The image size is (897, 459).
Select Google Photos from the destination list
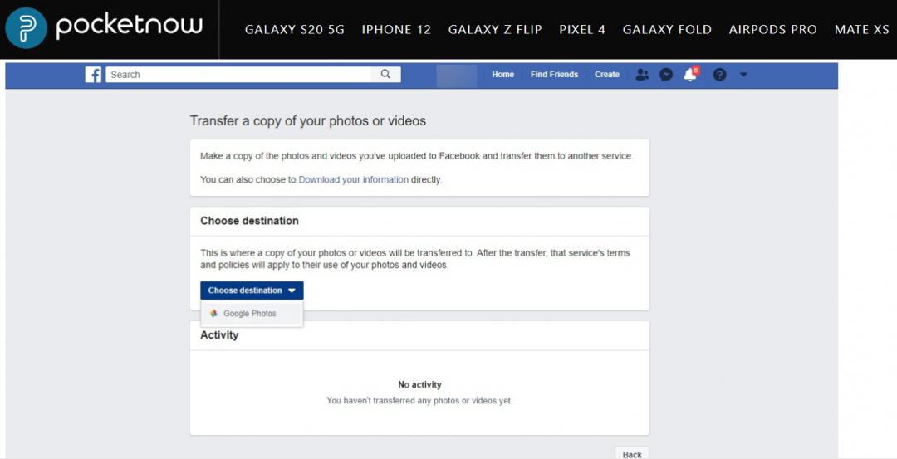tap(249, 314)
